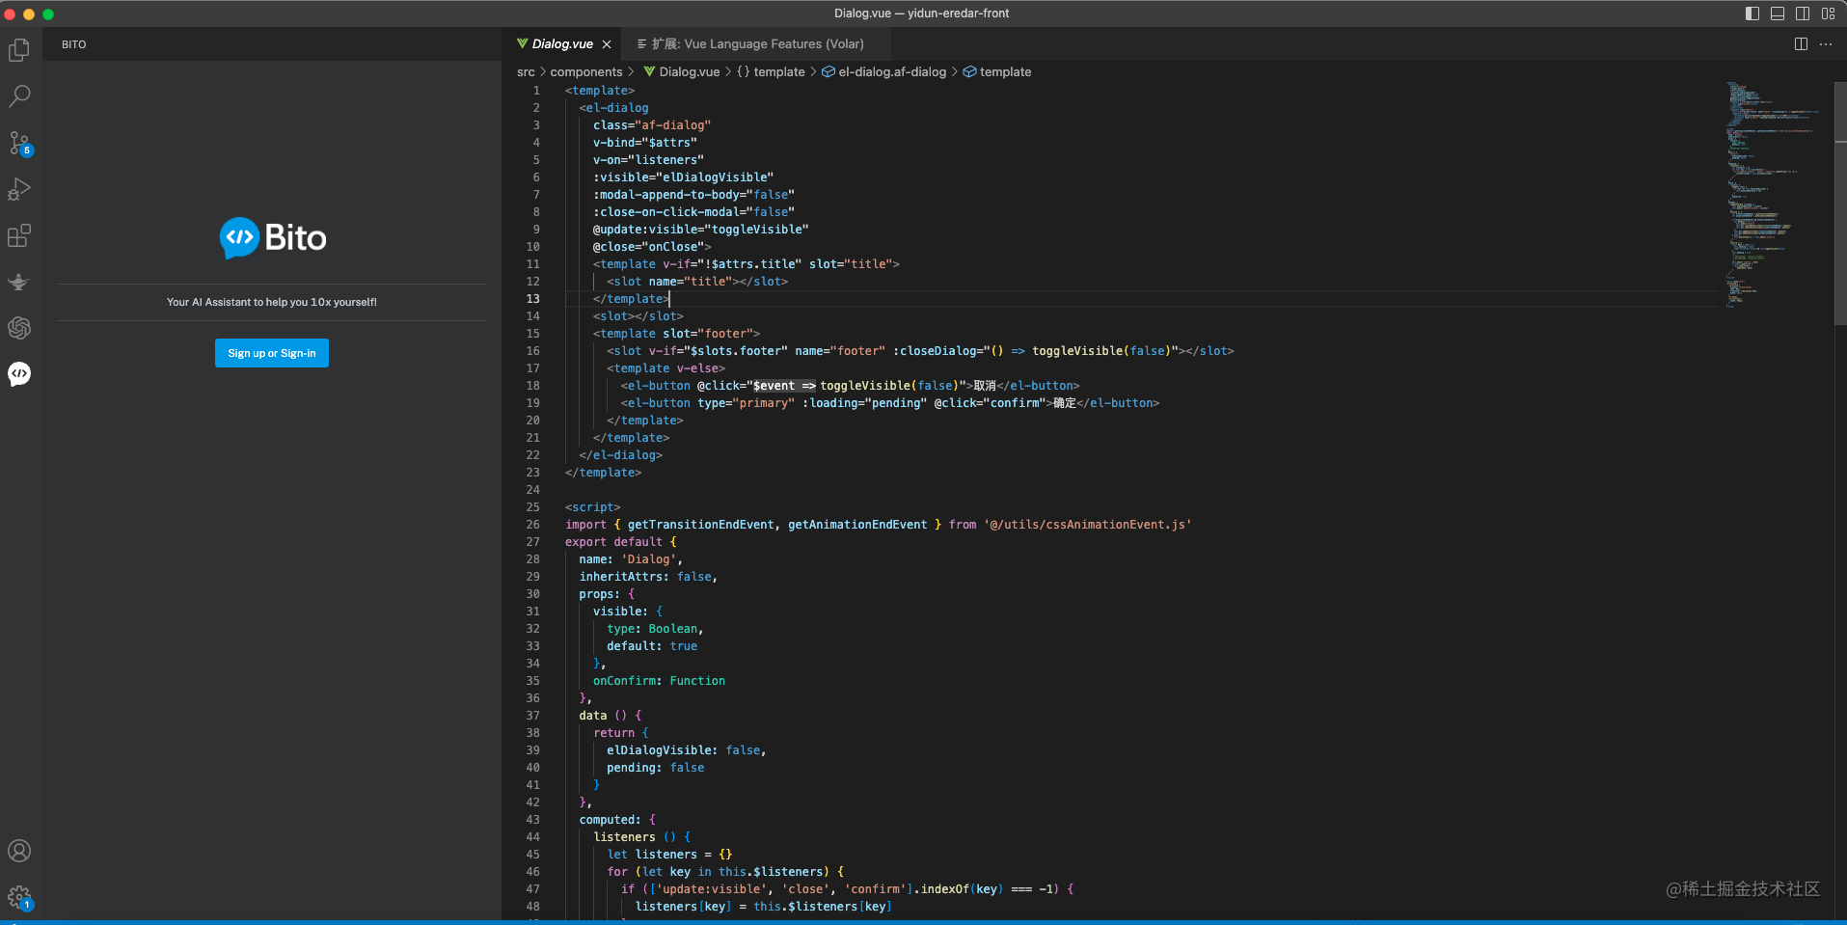
Task: Click the ChatGPT icon in activity bar
Action: click(x=19, y=328)
